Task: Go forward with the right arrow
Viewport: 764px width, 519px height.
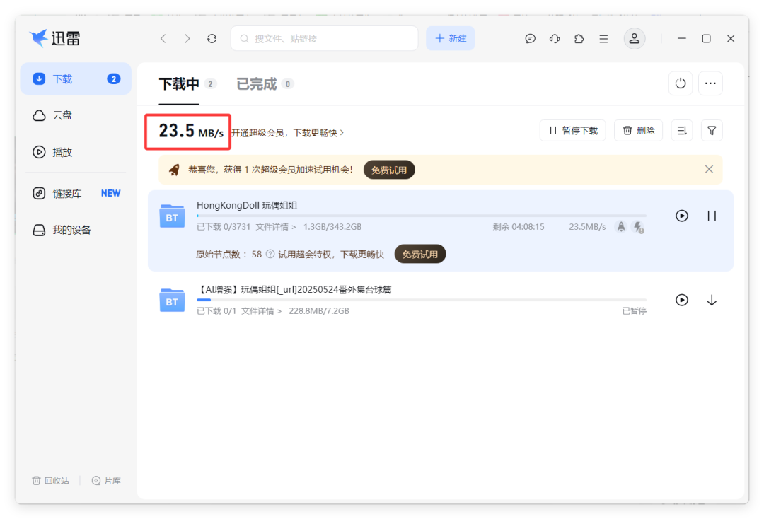Action: [187, 38]
